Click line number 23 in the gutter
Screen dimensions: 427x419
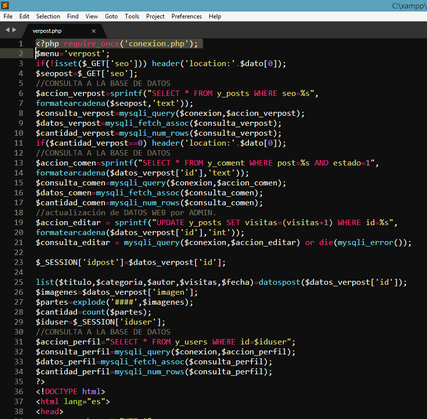(x=19, y=262)
